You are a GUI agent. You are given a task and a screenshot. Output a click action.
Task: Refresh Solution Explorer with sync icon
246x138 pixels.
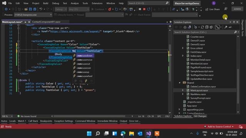pyautogui.click(x=203, y=27)
